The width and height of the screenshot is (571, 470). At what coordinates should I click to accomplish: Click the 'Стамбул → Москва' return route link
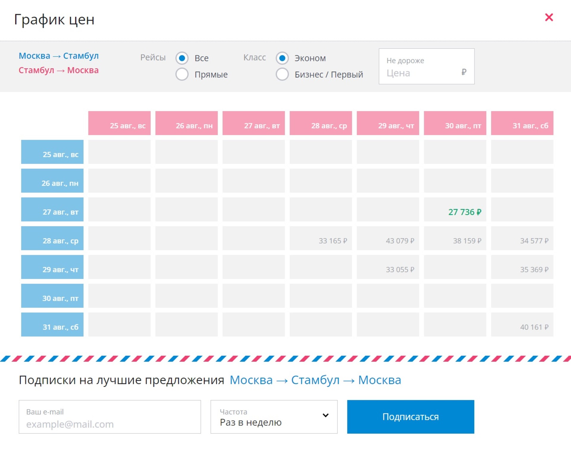pos(59,70)
